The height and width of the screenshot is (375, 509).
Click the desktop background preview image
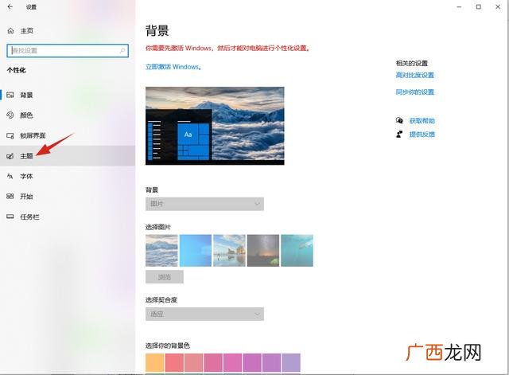click(215, 126)
